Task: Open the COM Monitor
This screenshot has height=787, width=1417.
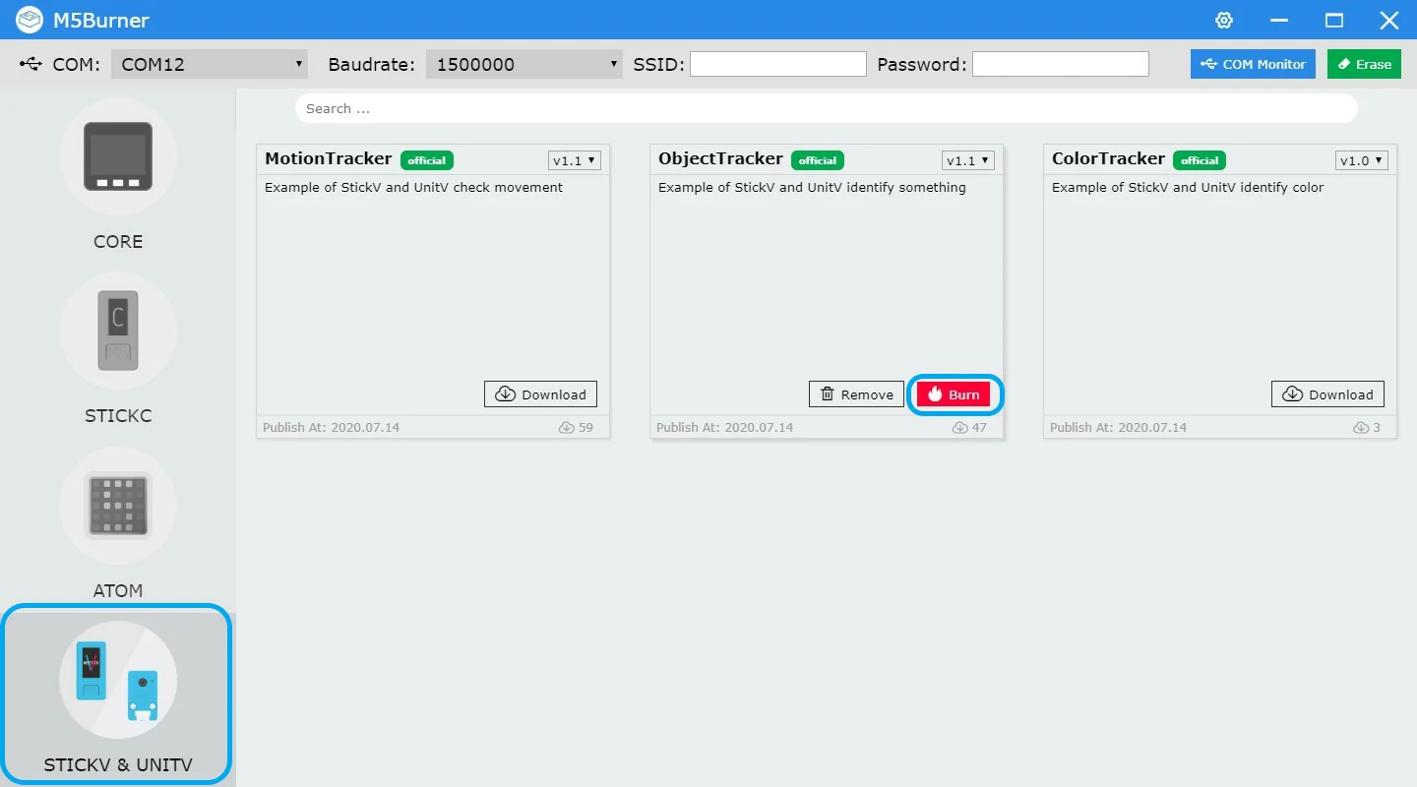Action: [1253, 64]
